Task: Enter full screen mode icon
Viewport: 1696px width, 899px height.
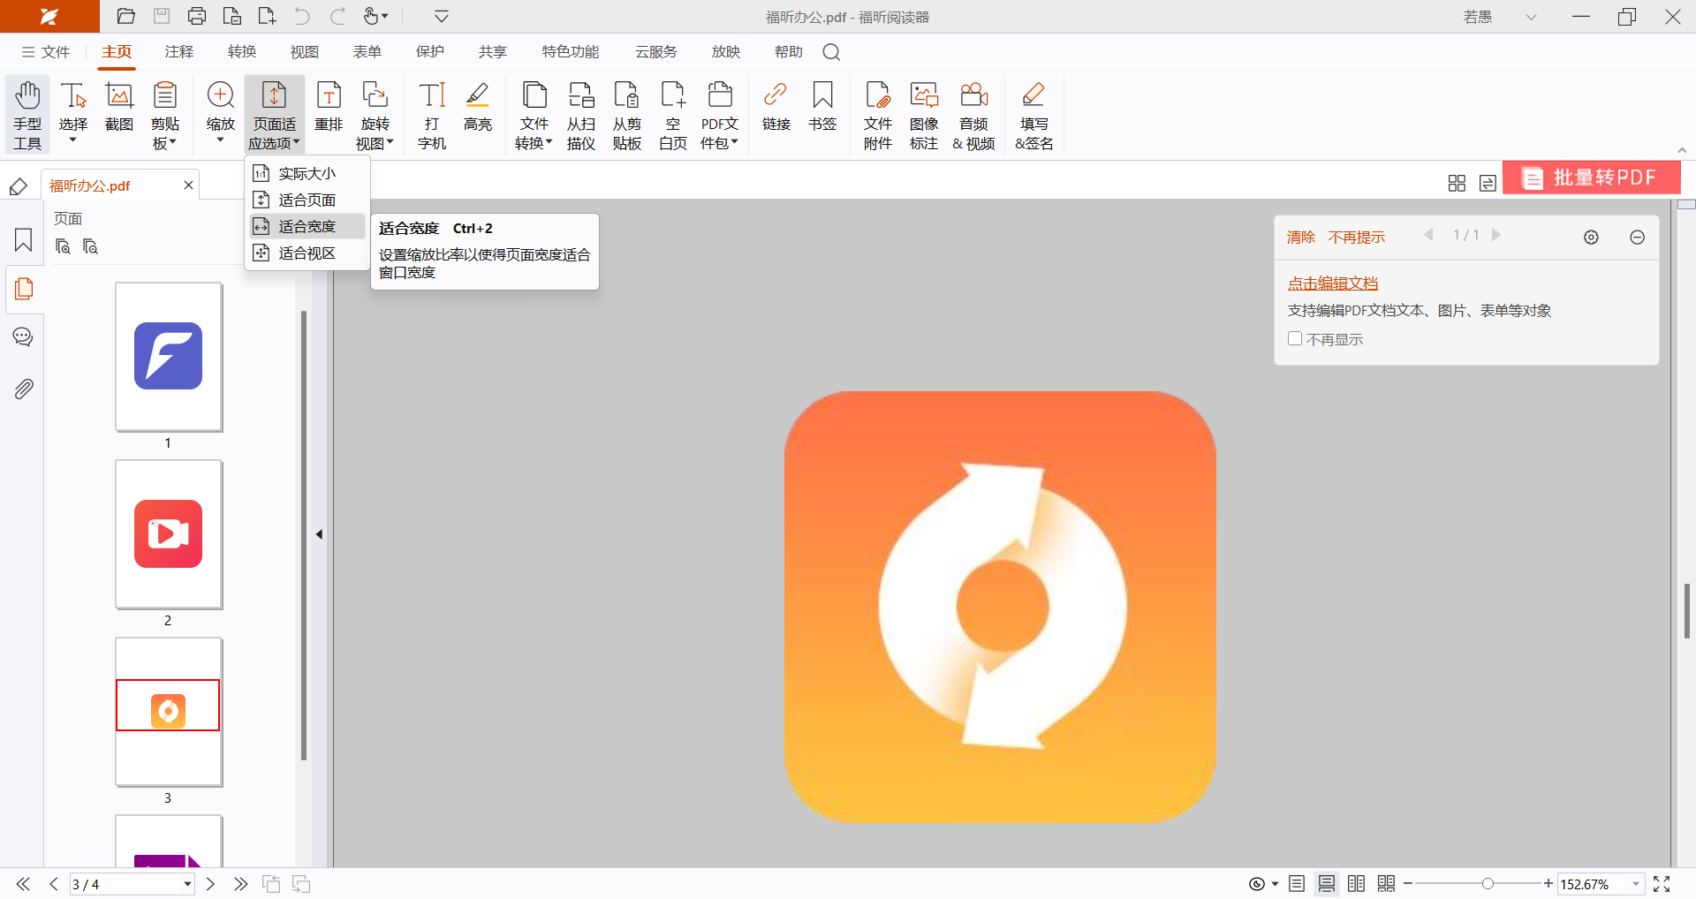Action: click(x=1662, y=884)
